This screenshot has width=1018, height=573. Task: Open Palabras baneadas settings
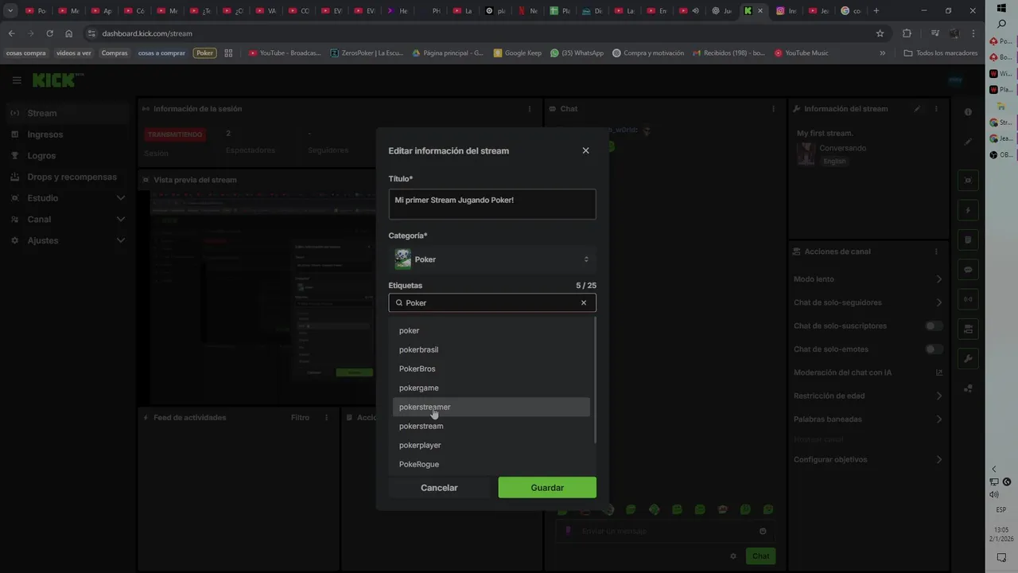tap(868, 419)
